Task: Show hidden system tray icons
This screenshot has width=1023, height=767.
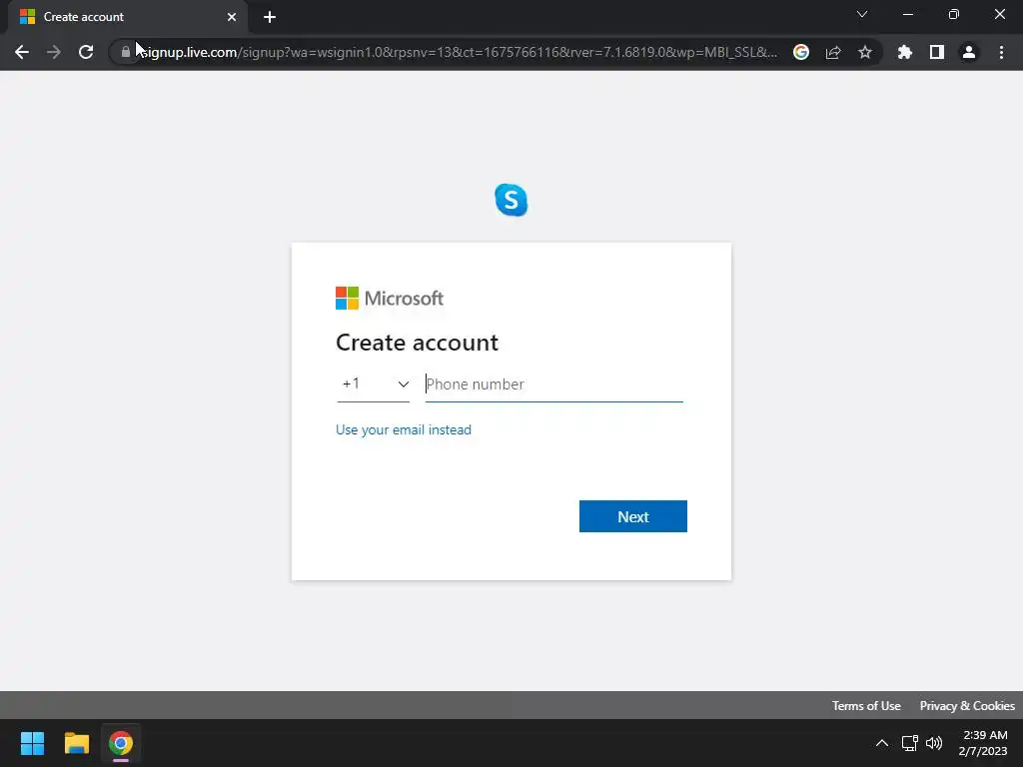Action: 881,743
